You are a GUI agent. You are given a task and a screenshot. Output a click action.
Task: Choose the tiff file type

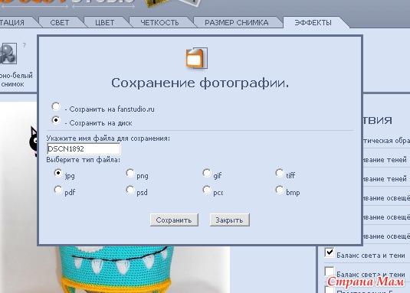point(280,173)
